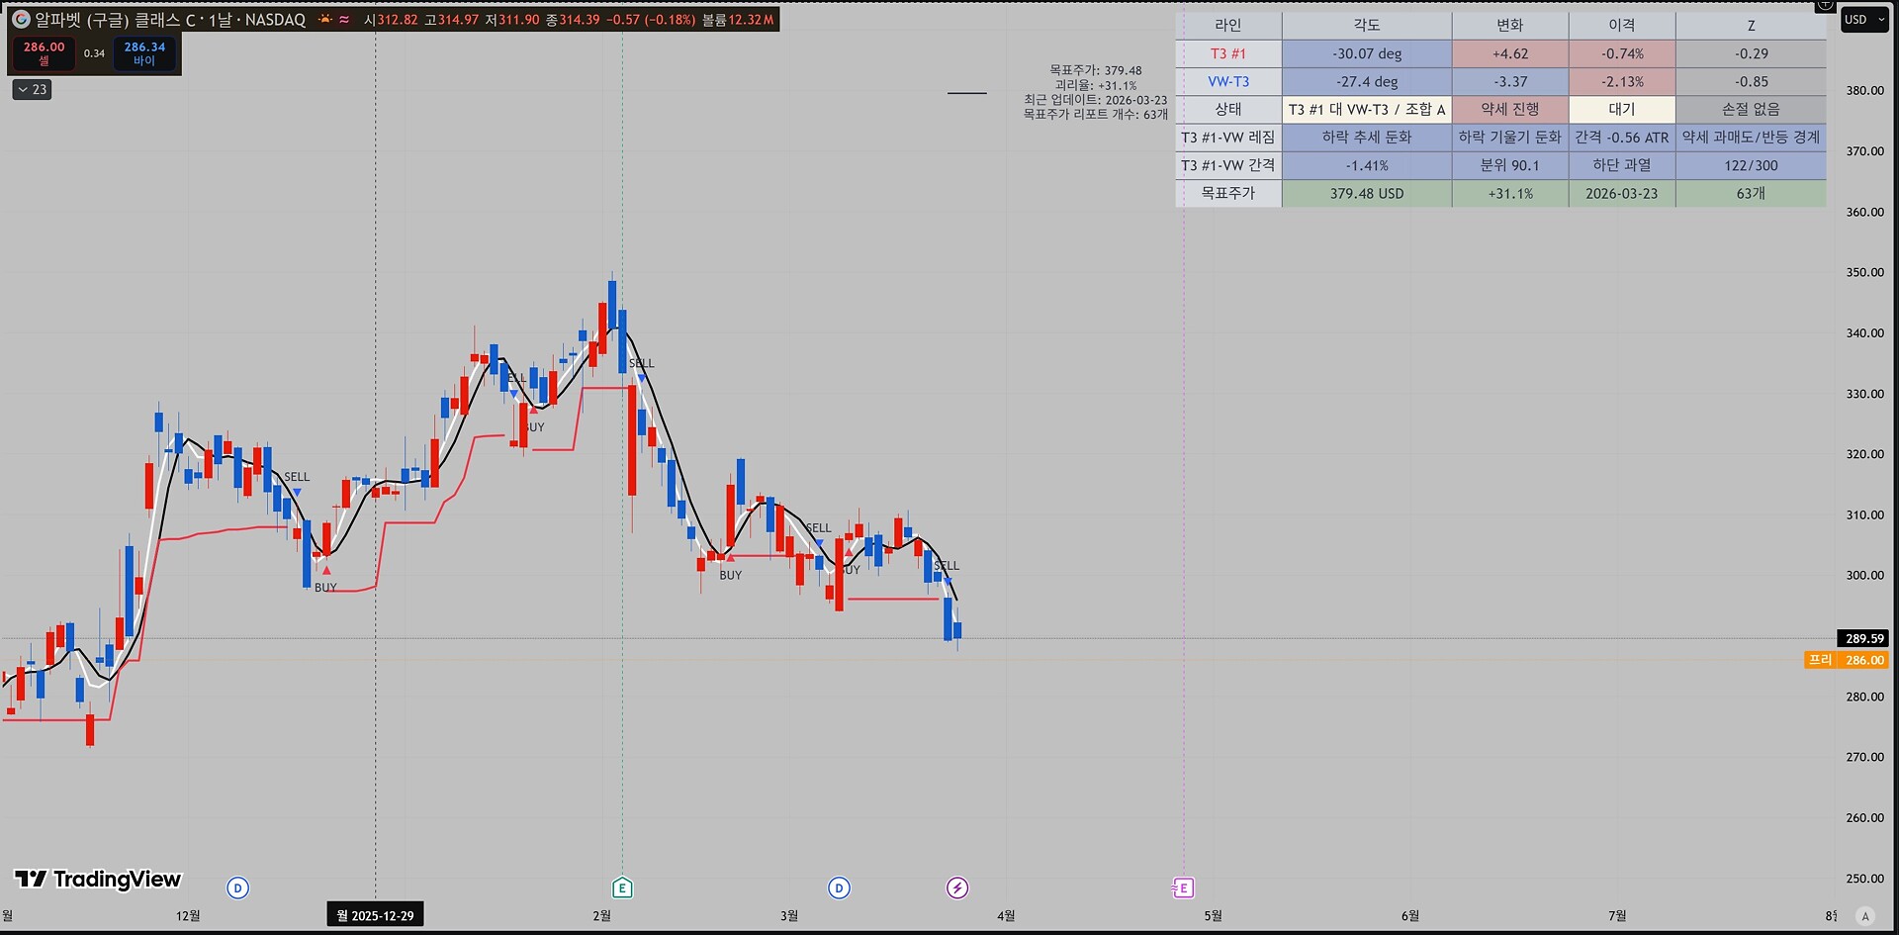Viewport: 1899px width, 935px height.
Task: Click the 379.48 USD target price cell
Action: point(1367,193)
